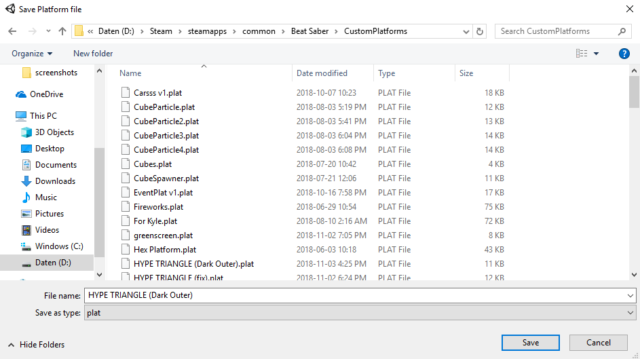Viewport: 640px width, 359px height.
Task: Refresh the CustomPlatforms folder view
Action: click(x=480, y=31)
